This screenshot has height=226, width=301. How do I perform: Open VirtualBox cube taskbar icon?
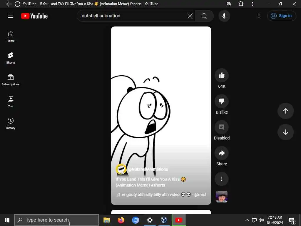click(x=164, y=220)
